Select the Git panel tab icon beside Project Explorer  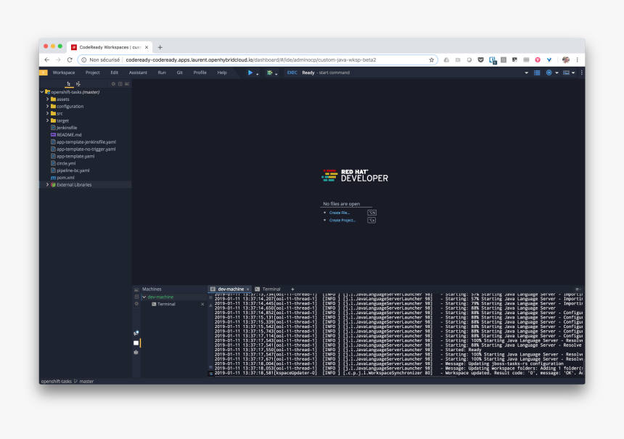pos(78,83)
